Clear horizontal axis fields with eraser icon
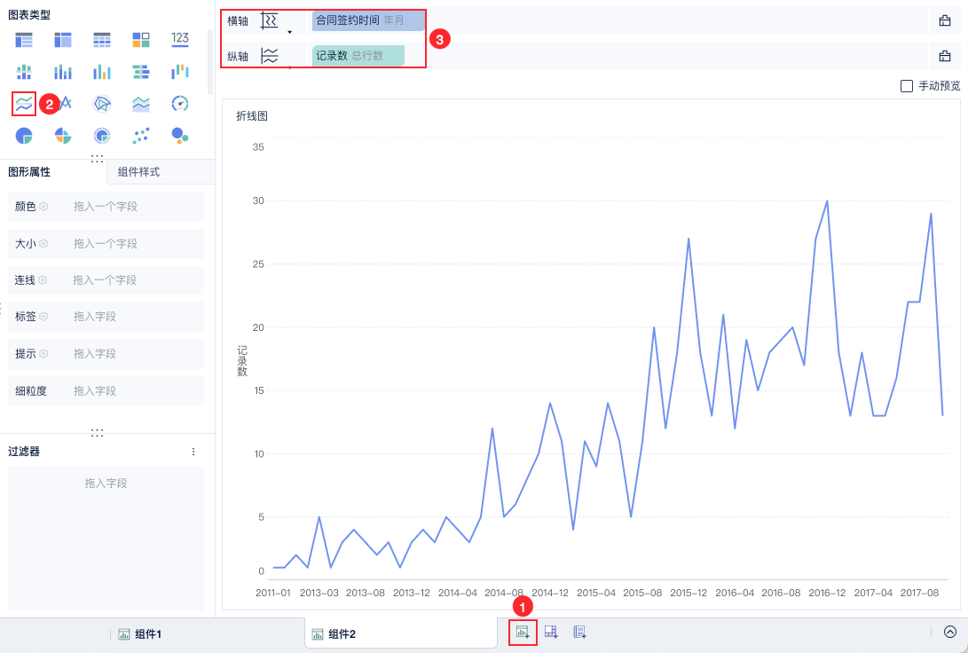 pyautogui.click(x=945, y=20)
